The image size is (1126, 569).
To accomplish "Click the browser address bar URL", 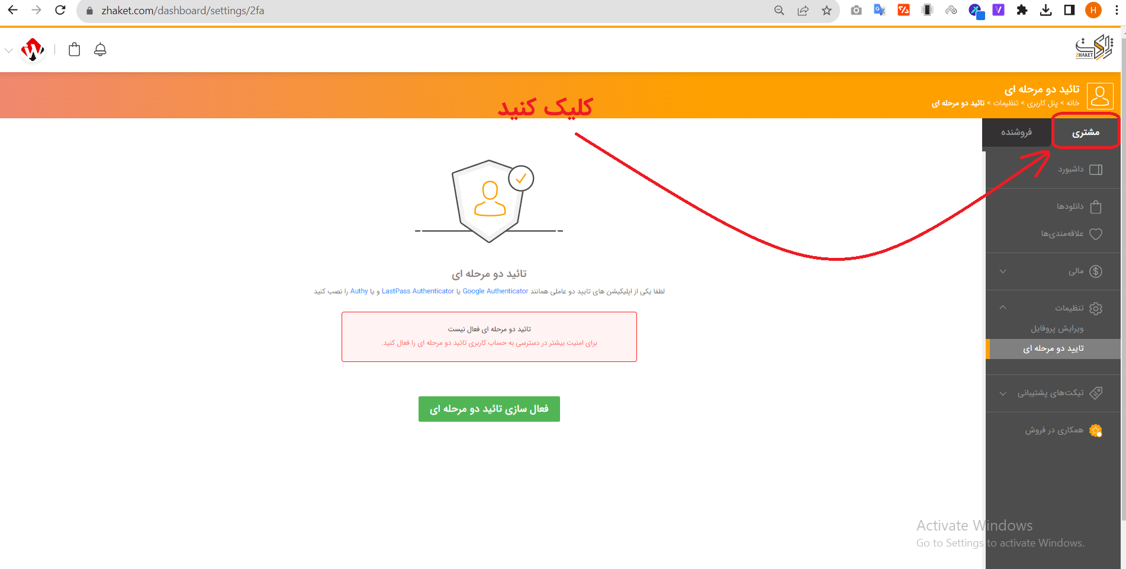I will coord(183,11).
